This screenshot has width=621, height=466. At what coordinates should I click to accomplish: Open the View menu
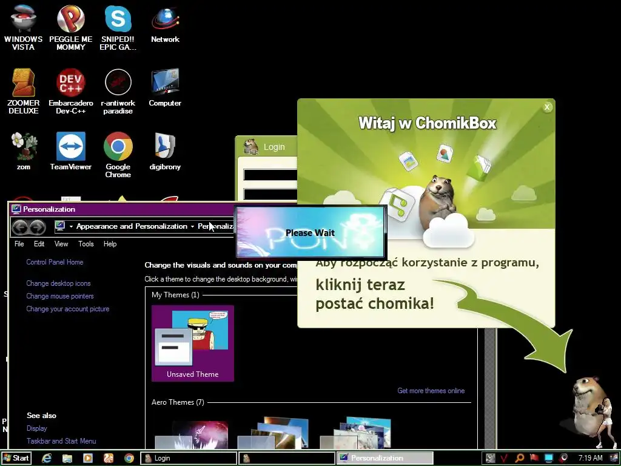tap(61, 244)
